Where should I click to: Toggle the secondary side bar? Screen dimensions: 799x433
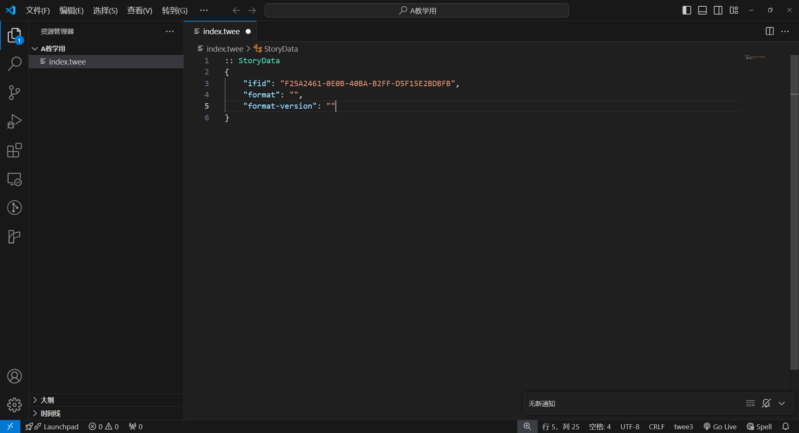coord(718,10)
